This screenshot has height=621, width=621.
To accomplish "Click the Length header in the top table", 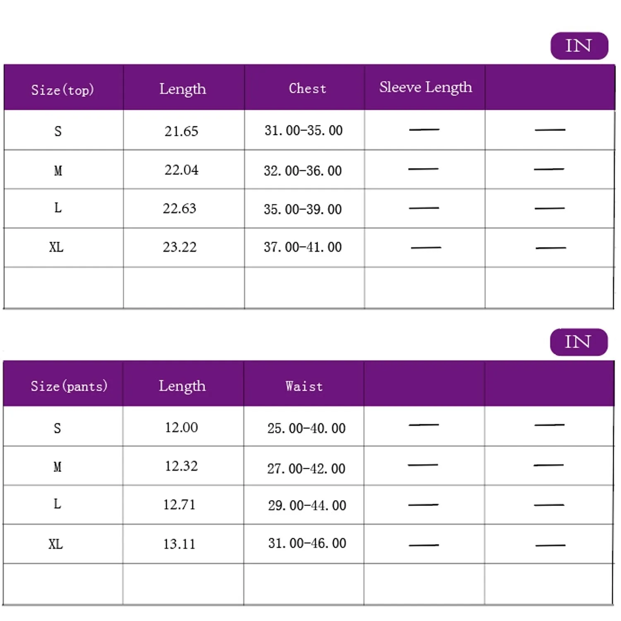I will click(183, 89).
